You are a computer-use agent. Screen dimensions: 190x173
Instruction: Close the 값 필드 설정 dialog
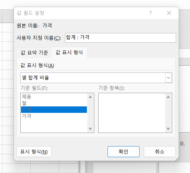[x=169, y=13]
